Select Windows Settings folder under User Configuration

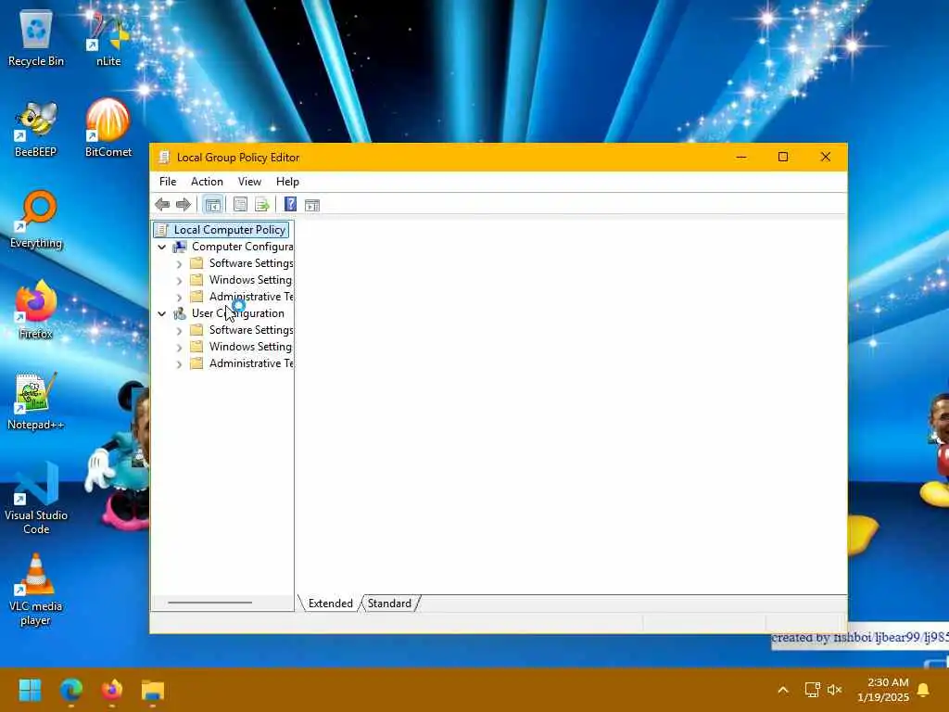pos(242,347)
